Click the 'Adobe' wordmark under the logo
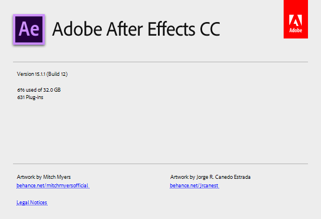Viewport: 321px width, 219px height. tap(296, 31)
